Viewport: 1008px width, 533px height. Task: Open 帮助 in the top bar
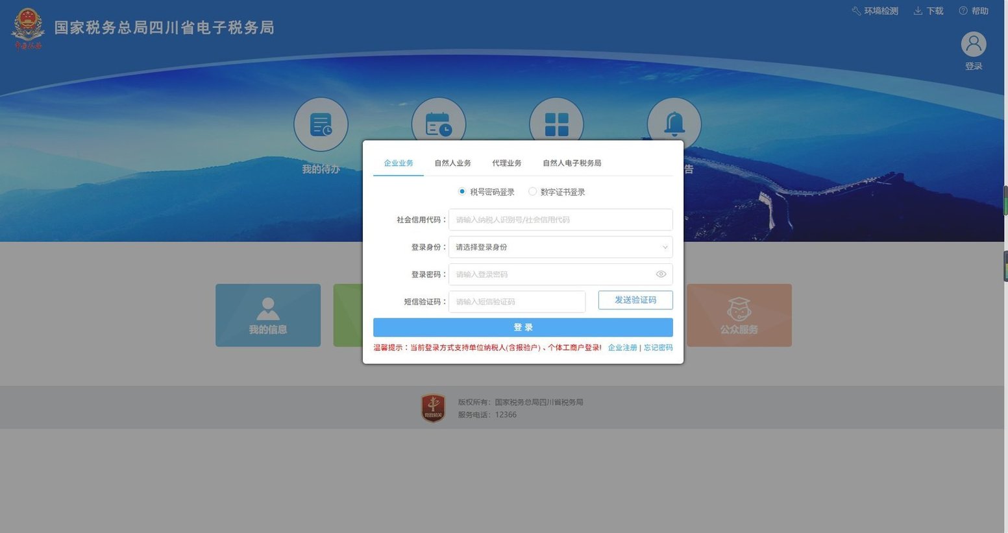coord(974,11)
